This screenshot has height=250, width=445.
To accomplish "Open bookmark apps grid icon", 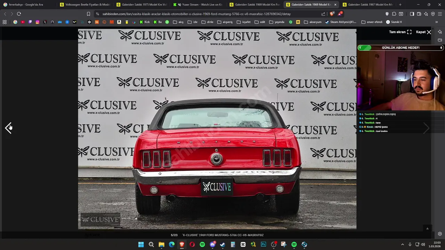I will [x=5, y=22].
